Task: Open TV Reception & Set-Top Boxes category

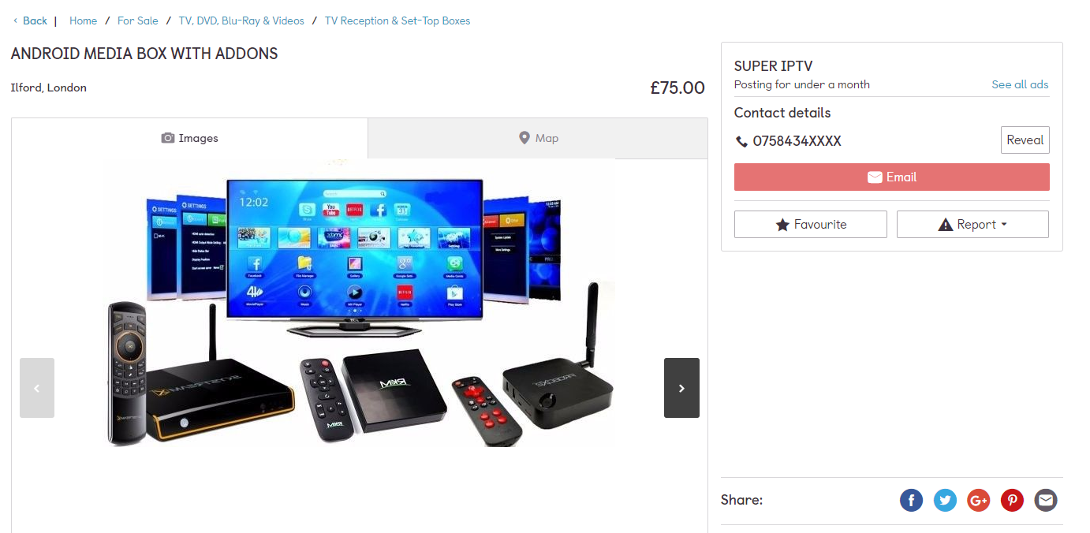Action: tap(398, 20)
